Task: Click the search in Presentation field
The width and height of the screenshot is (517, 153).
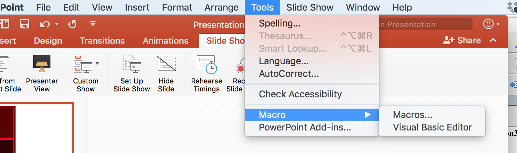Action: click(x=425, y=24)
